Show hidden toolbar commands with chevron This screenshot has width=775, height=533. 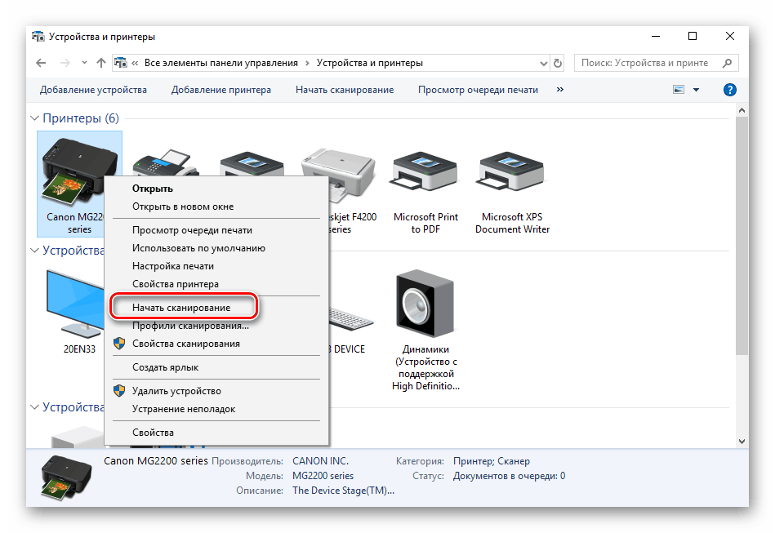(x=560, y=90)
